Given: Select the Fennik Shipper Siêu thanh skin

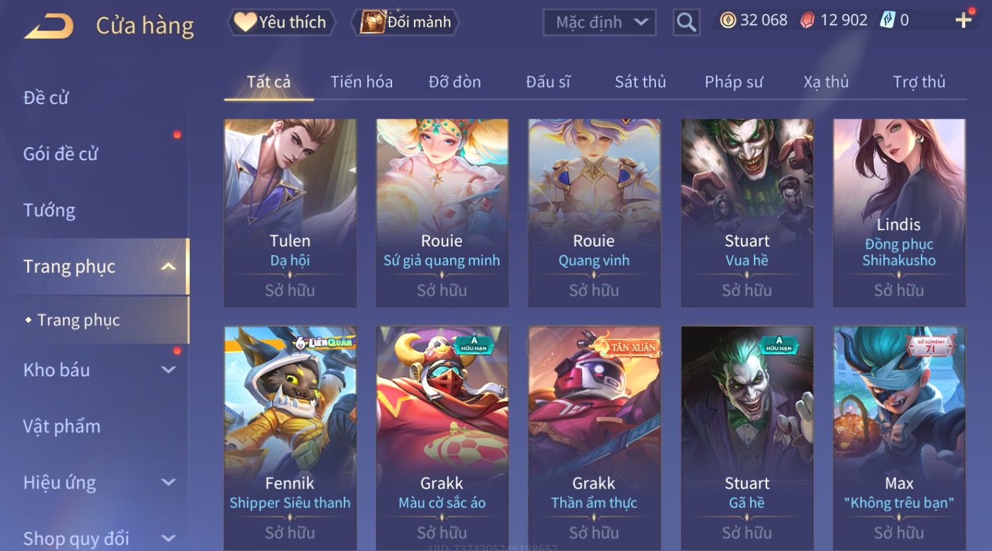Looking at the screenshot, I should point(290,438).
